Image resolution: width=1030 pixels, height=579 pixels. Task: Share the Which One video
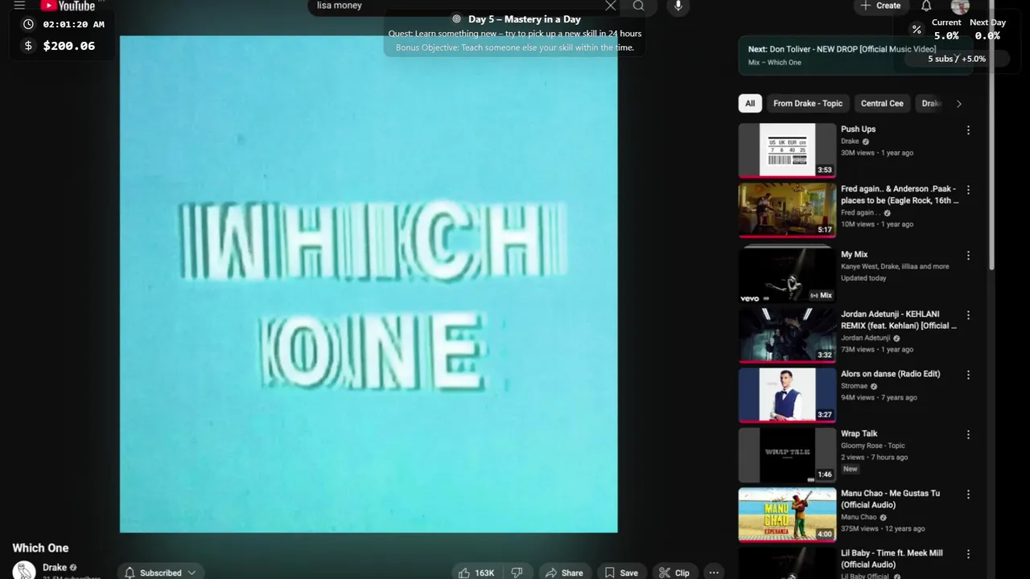[x=564, y=573]
